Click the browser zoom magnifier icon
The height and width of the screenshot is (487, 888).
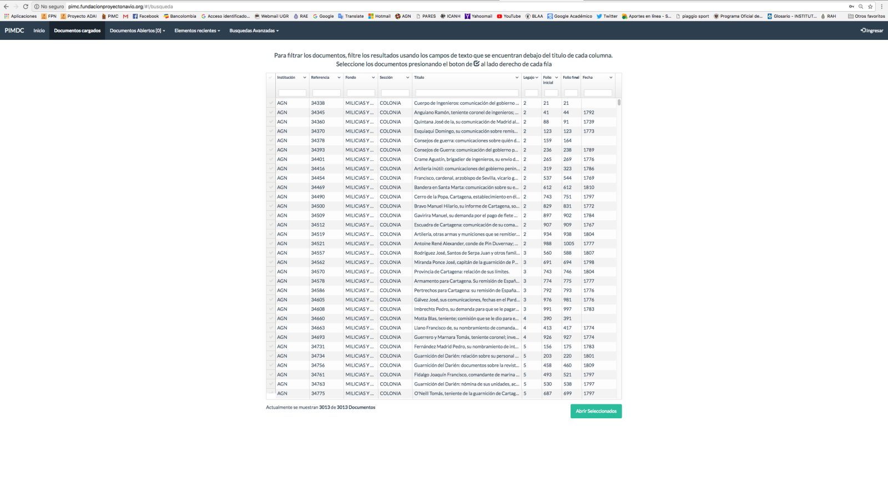(861, 7)
